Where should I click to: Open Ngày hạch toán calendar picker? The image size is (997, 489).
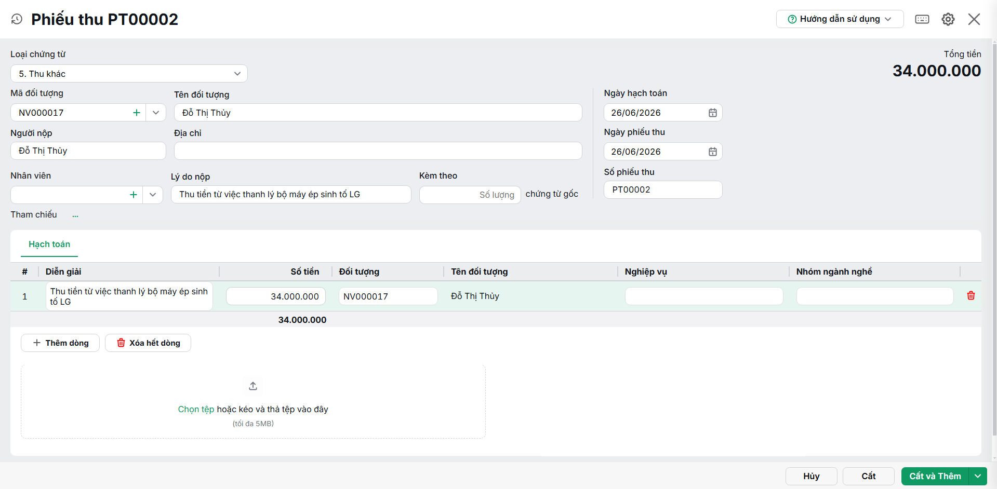tap(713, 113)
